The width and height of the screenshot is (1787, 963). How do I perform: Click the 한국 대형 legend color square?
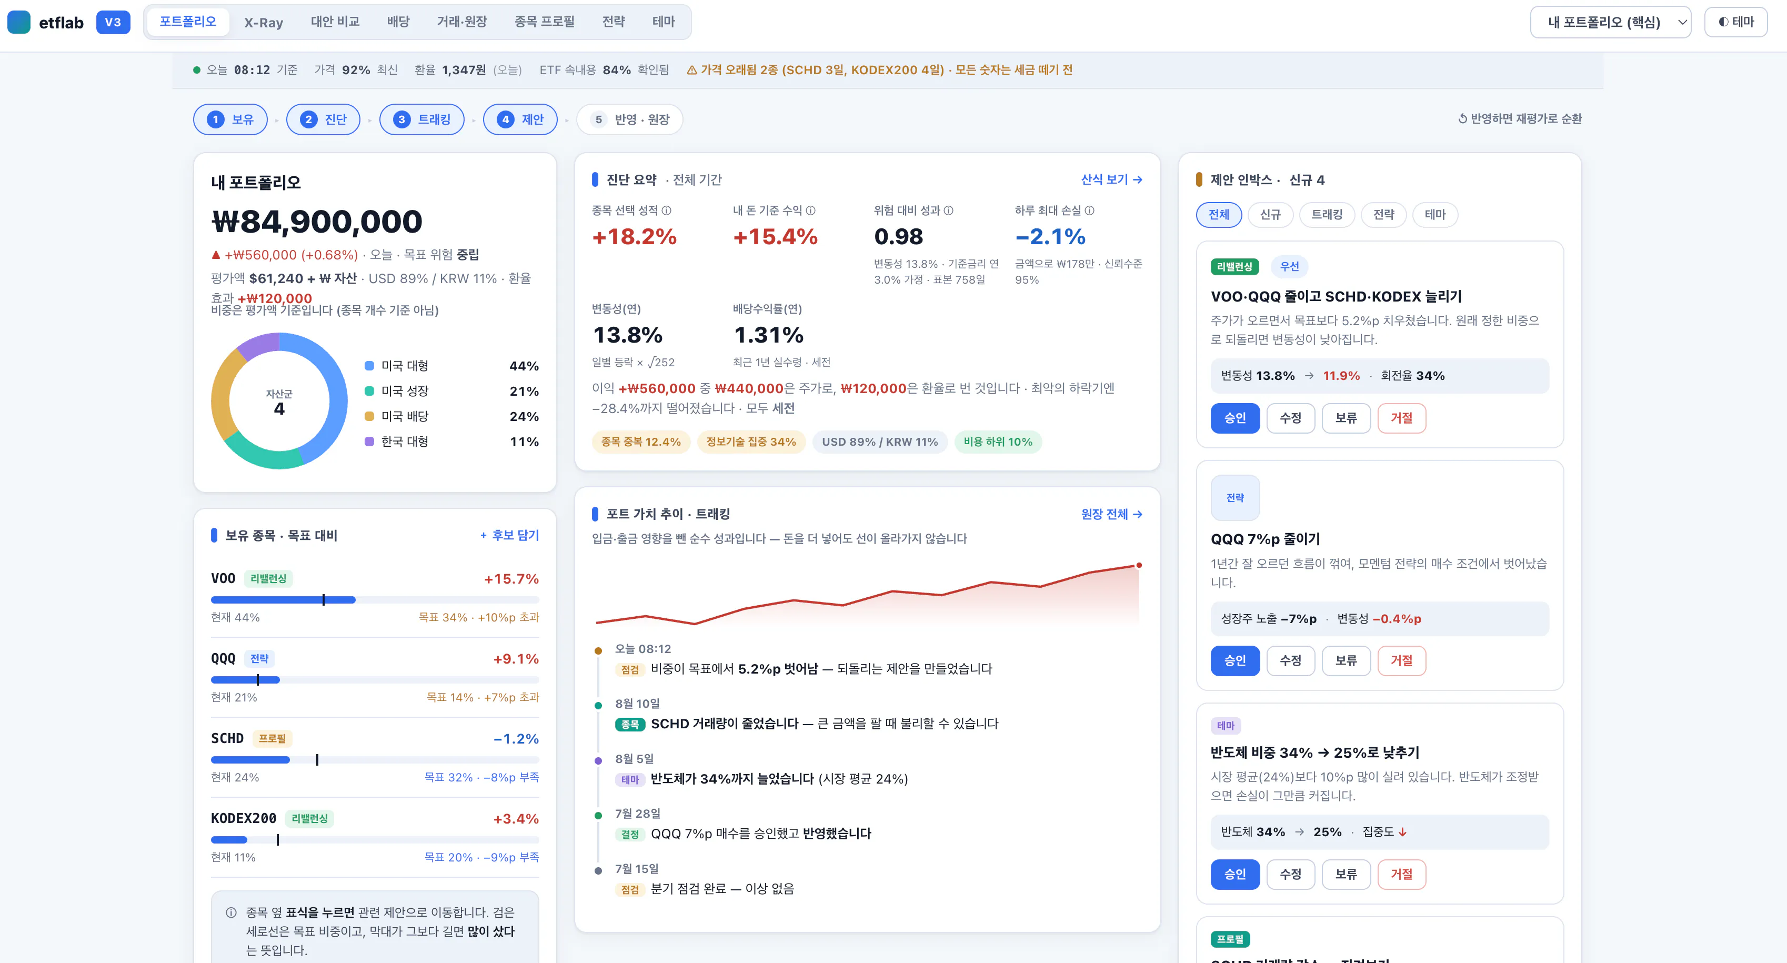coord(370,442)
